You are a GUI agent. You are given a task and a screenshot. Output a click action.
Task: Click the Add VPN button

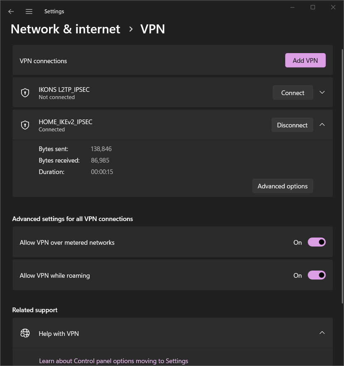pos(305,60)
